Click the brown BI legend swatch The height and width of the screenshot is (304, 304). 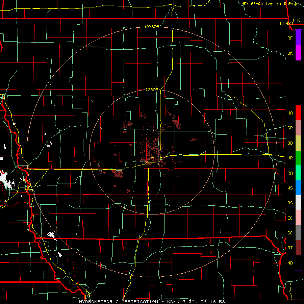click(298, 248)
